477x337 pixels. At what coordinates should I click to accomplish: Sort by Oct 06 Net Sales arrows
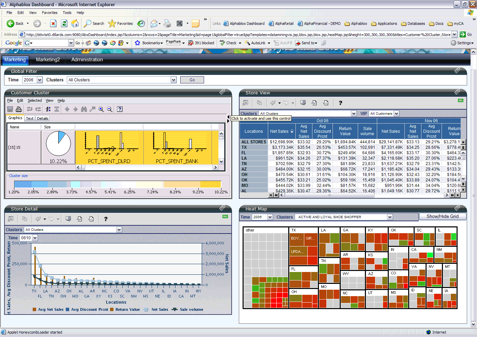292,131
